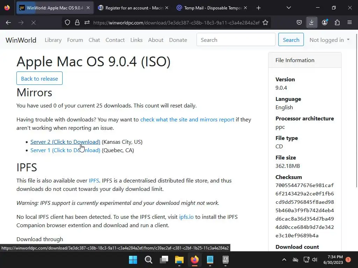Click the cloud sync tray icon

pyautogui.click(x=295, y=260)
